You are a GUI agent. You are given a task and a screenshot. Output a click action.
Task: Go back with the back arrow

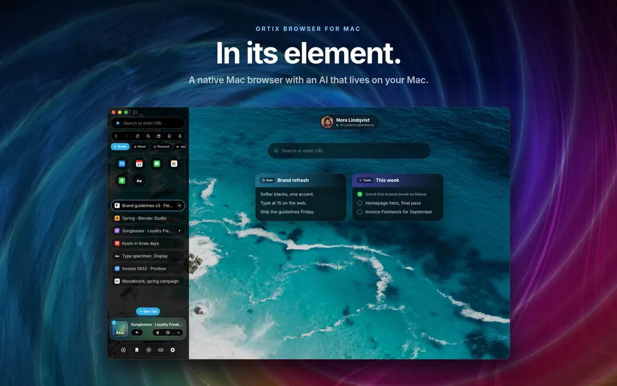click(116, 136)
